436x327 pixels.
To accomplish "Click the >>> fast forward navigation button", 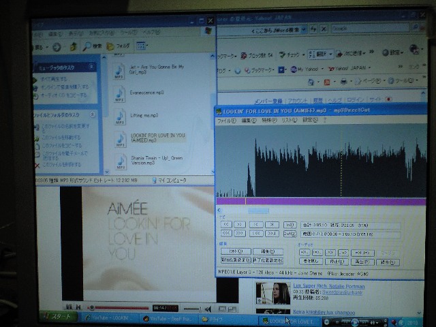I will click(x=239, y=233).
